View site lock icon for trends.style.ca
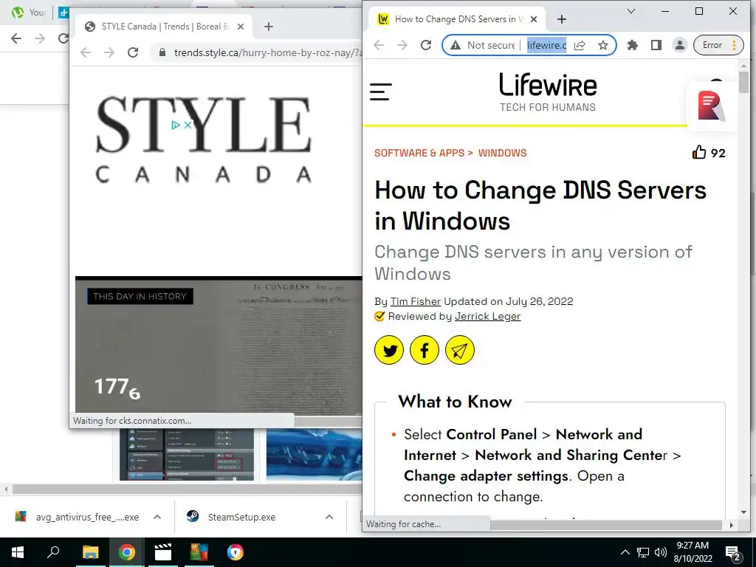This screenshot has height=567, width=756. 162,52
